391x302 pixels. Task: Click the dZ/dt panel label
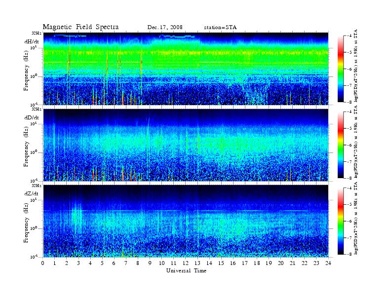(x=32, y=193)
